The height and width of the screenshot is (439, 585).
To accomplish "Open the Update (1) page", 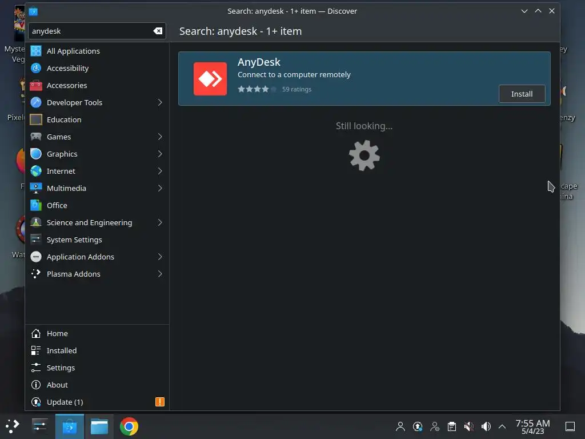I will [x=97, y=402].
